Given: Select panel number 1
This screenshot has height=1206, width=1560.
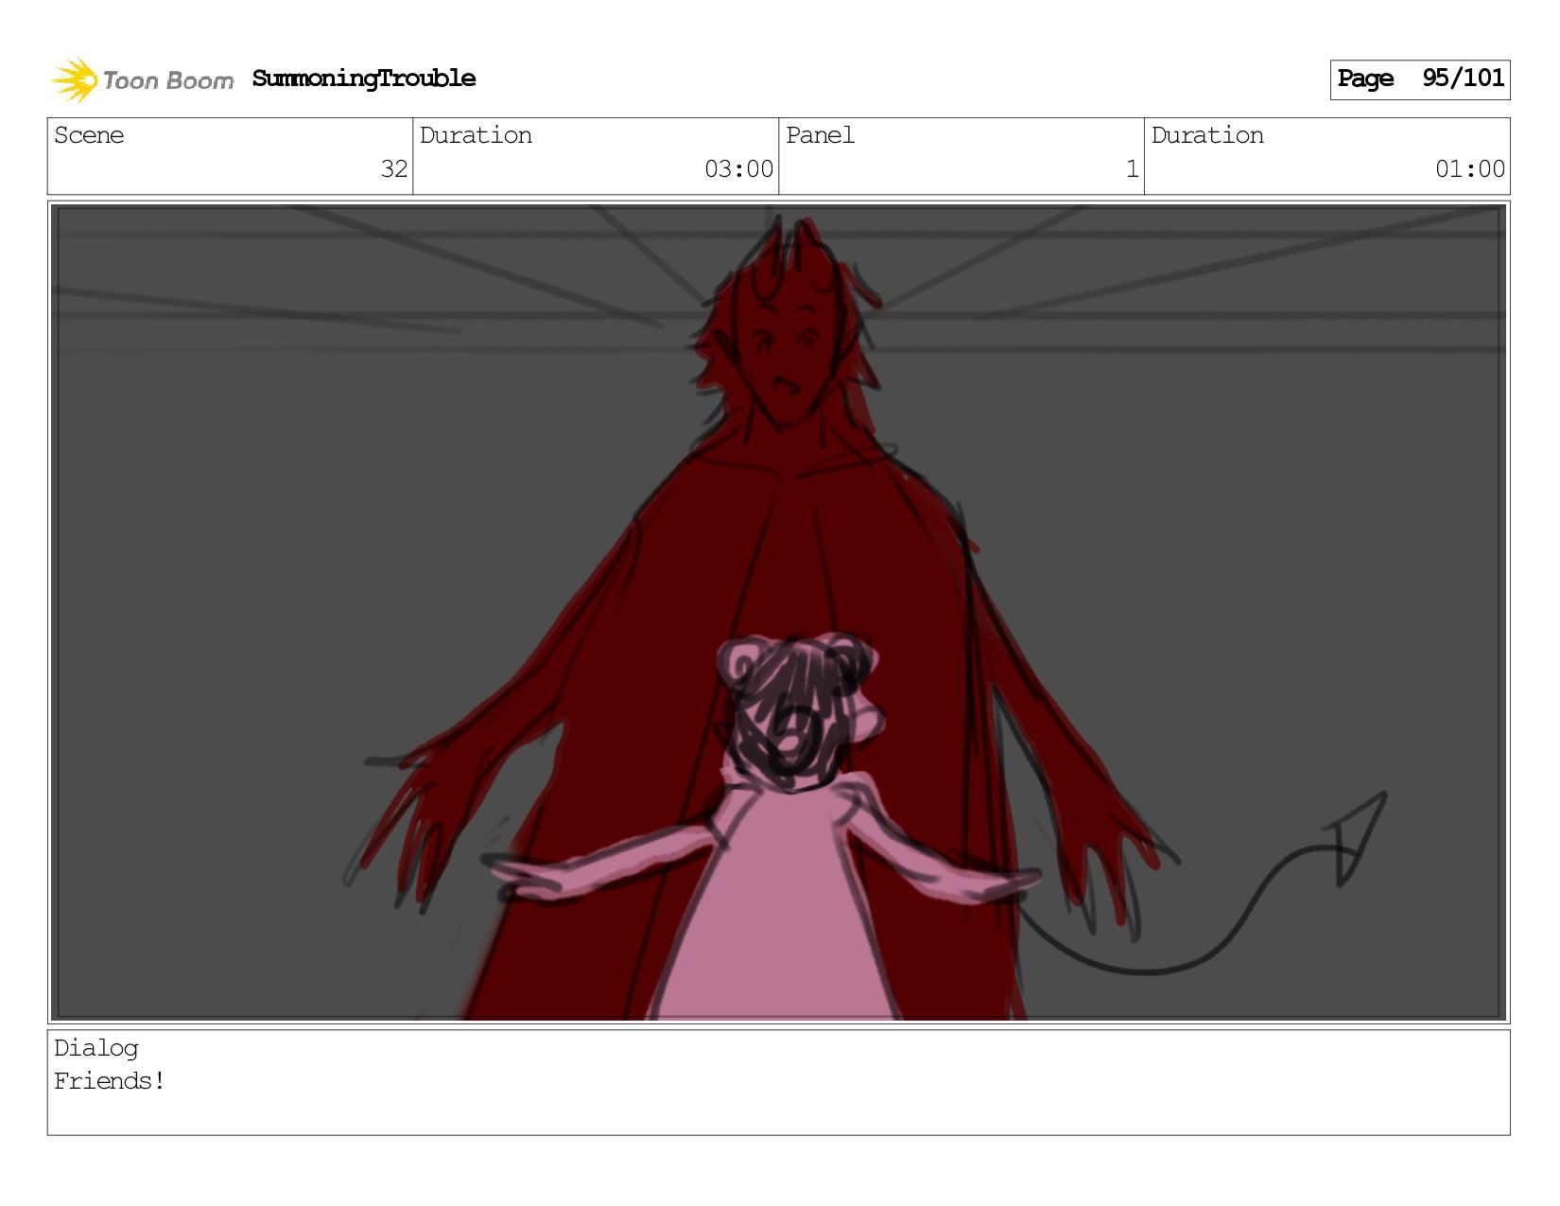Looking at the screenshot, I should click(x=1132, y=169).
